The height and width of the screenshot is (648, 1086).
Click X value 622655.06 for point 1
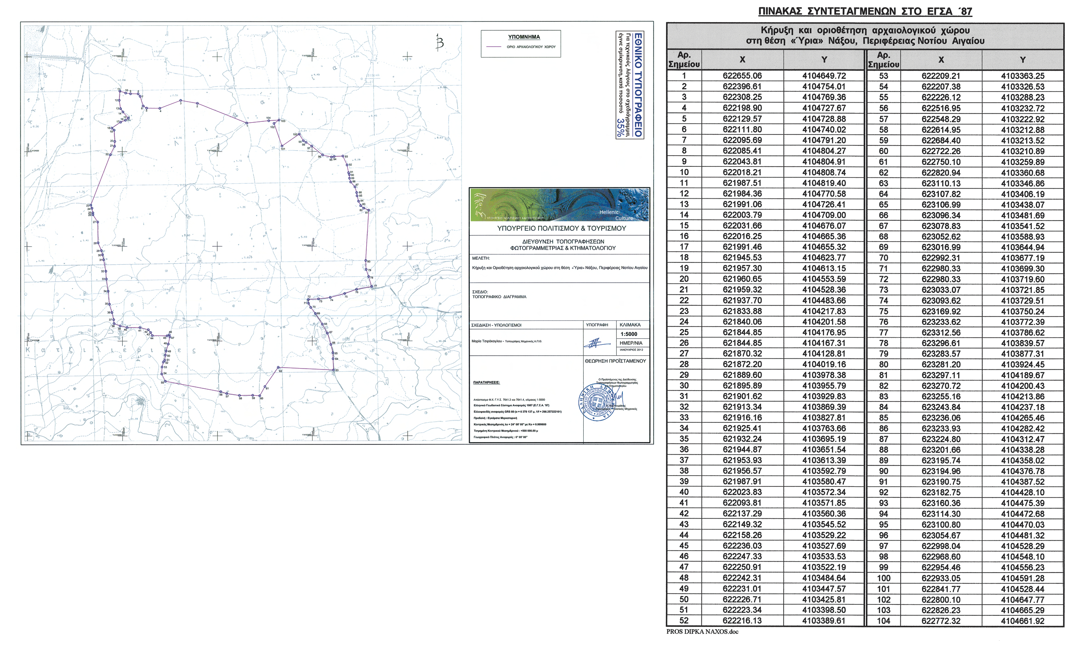[x=742, y=76]
